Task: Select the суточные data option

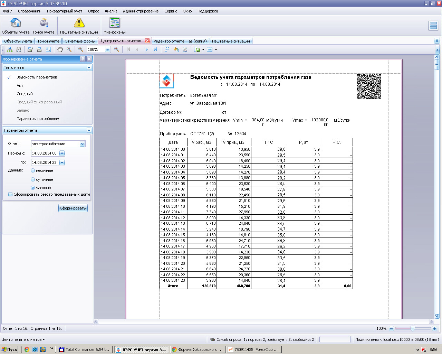Action: [x=33, y=179]
